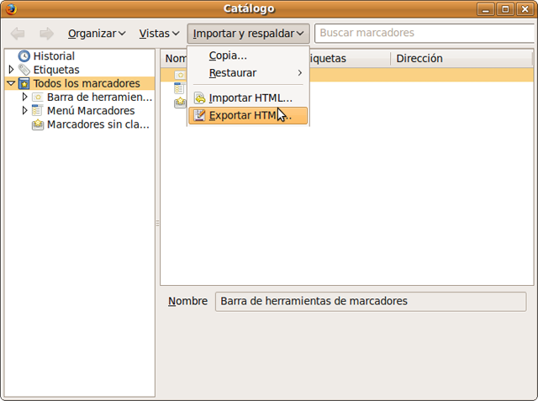Open the Organizar dropdown menu
The width and height of the screenshot is (538, 401).
[97, 34]
